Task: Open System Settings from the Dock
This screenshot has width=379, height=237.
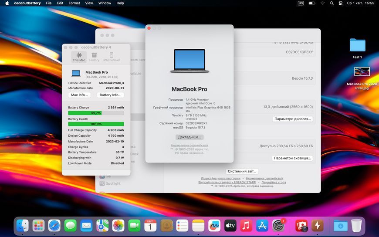Action: pos(278,226)
